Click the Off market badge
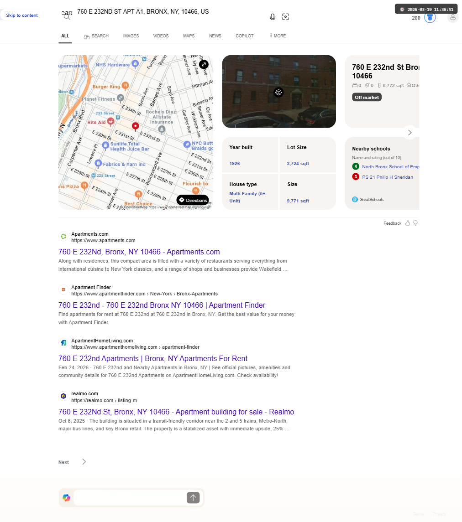This screenshot has width=462, height=522. coord(367,97)
